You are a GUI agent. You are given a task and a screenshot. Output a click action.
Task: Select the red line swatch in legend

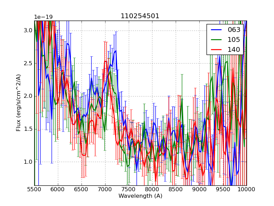(x=216, y=49)
